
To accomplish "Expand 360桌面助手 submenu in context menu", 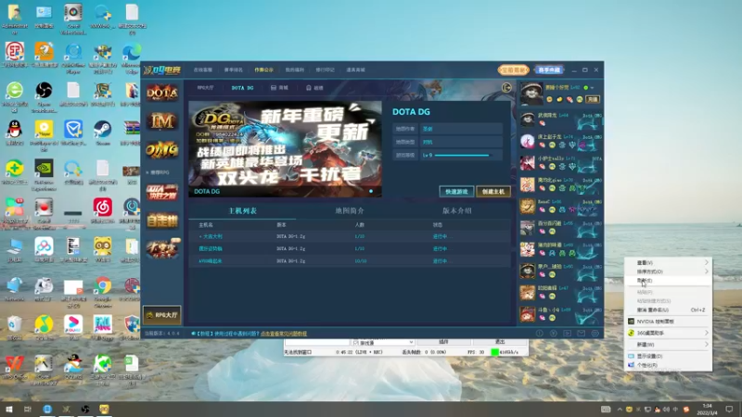I will [x=668, y=333].
